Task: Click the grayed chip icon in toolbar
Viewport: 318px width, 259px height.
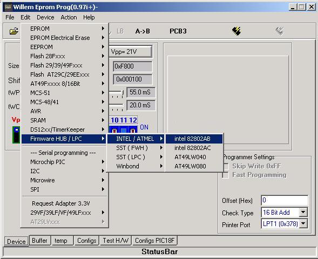Action: [x=280, y=31]
